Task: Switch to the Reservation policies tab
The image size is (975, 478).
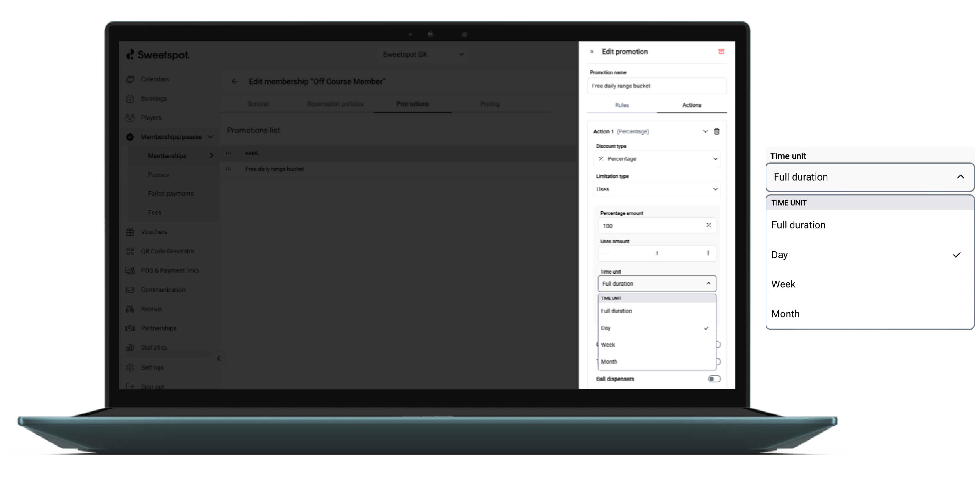Action: (x=335, y=104)
